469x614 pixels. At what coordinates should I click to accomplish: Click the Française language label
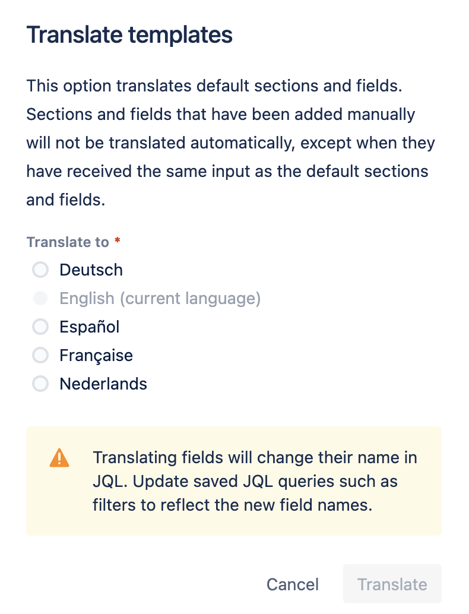[x=96, y=356]
